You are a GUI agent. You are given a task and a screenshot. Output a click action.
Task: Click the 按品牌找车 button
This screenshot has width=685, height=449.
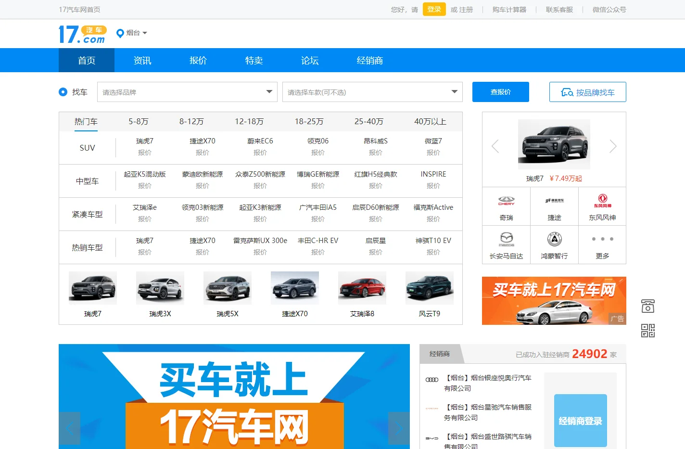[588, 92]
